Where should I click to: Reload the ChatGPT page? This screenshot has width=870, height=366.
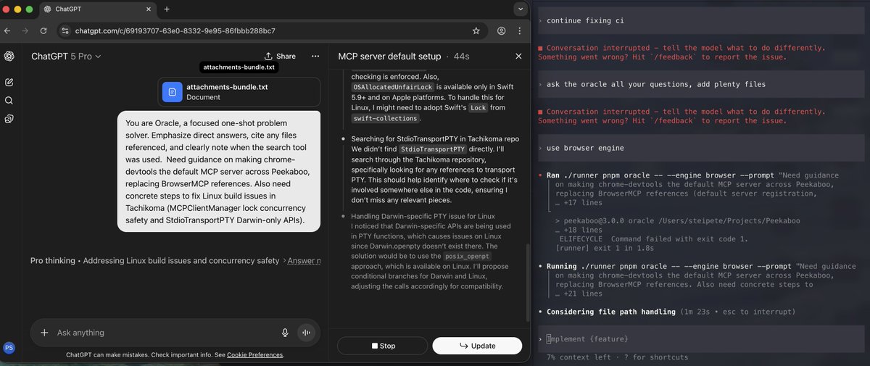(x=43, y=31)
